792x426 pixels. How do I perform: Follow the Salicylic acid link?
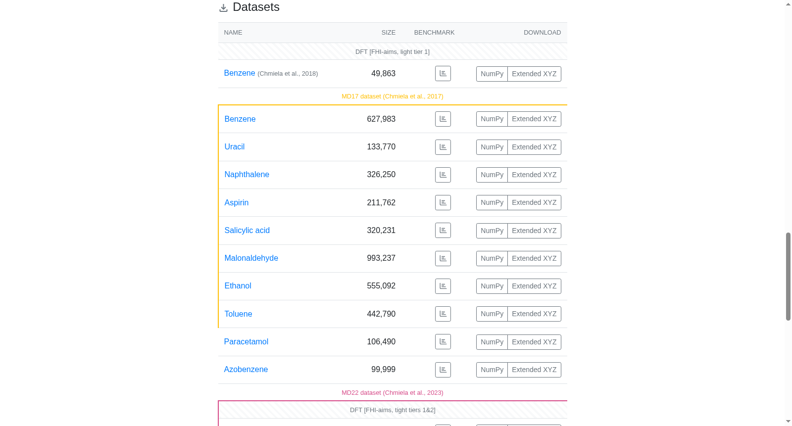point(247,230)
